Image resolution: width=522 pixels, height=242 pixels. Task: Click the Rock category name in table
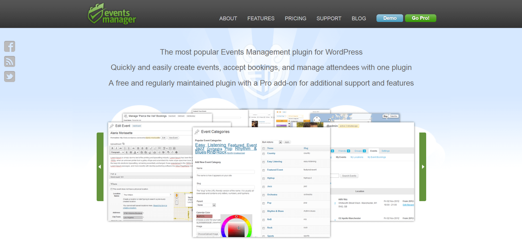tap(270, 228)
